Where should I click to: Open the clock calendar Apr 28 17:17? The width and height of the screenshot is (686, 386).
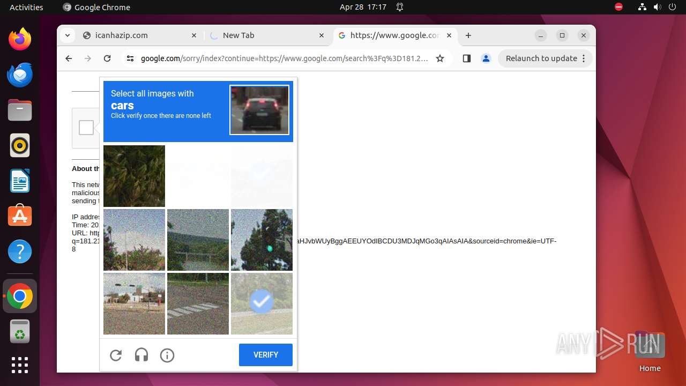pos(363,7)
